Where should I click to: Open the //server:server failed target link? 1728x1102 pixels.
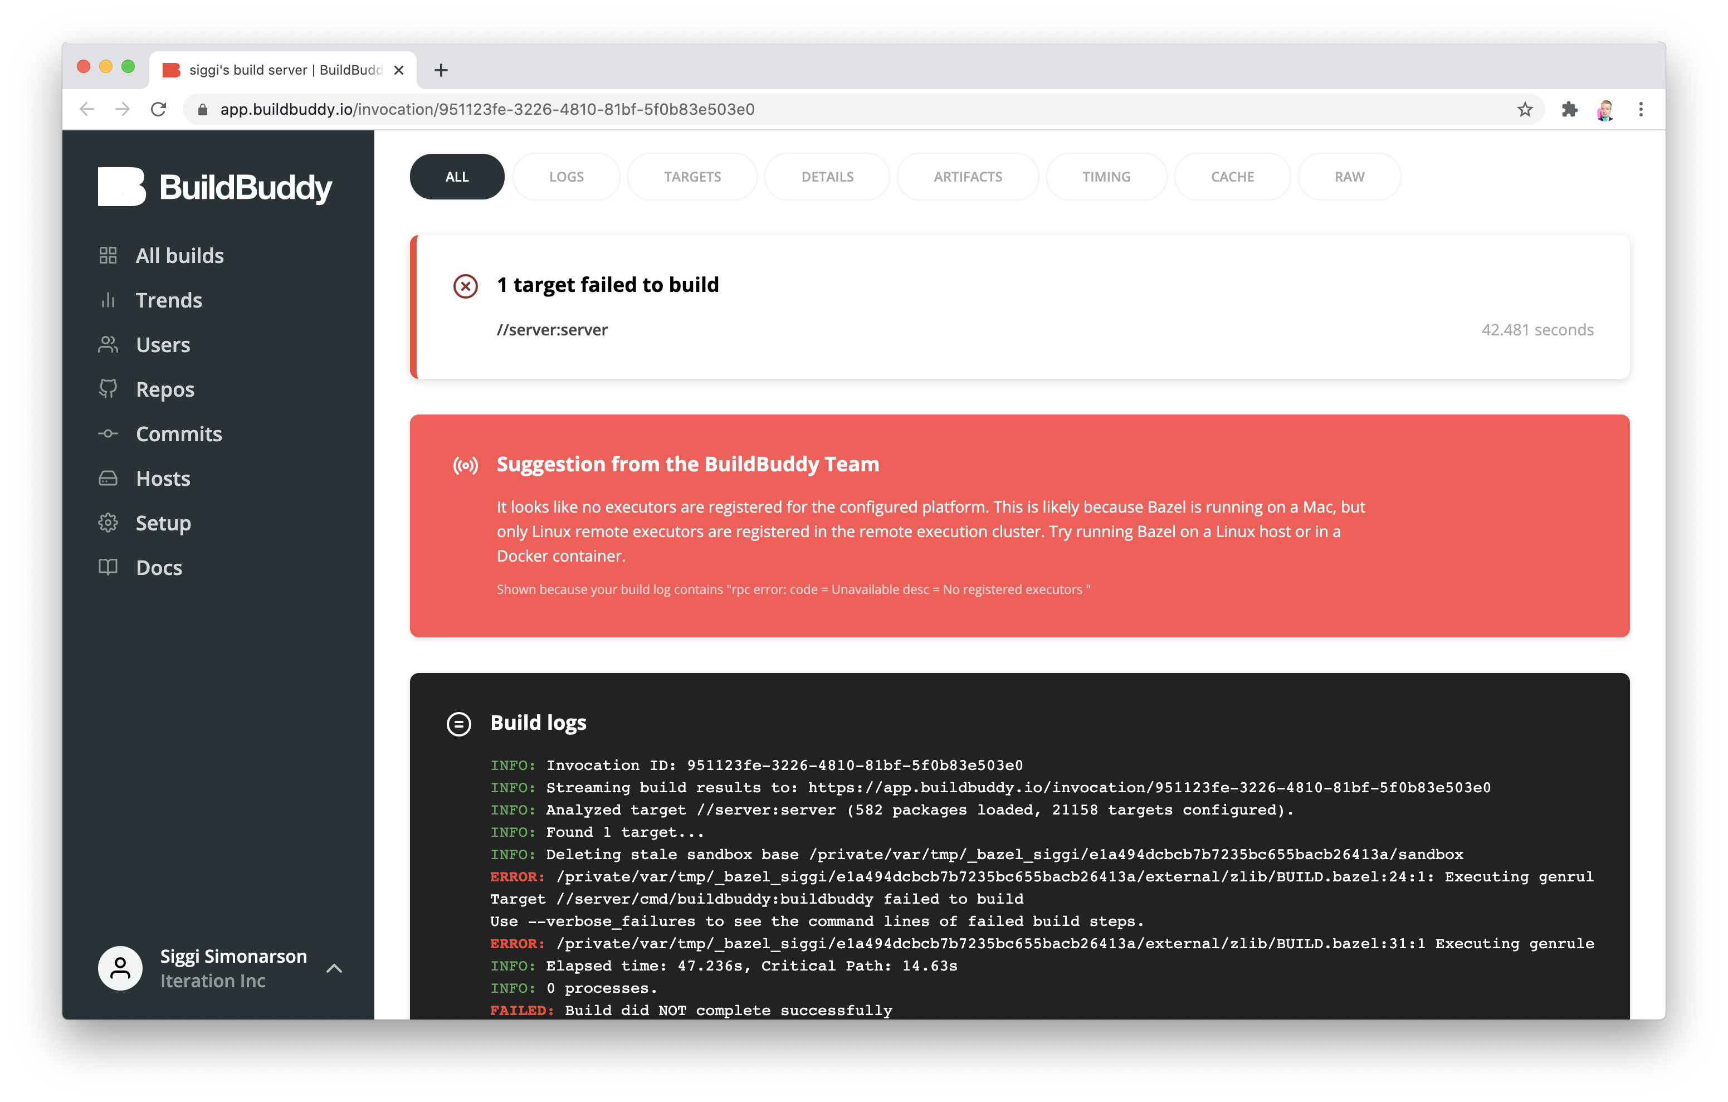(552, 329)
